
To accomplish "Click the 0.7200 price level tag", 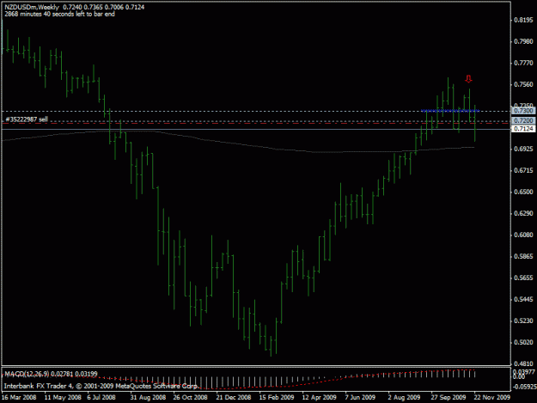I will coord(523,120).
